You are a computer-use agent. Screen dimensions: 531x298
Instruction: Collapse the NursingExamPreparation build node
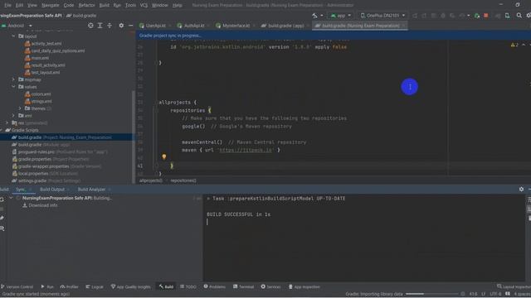point(11,198)
